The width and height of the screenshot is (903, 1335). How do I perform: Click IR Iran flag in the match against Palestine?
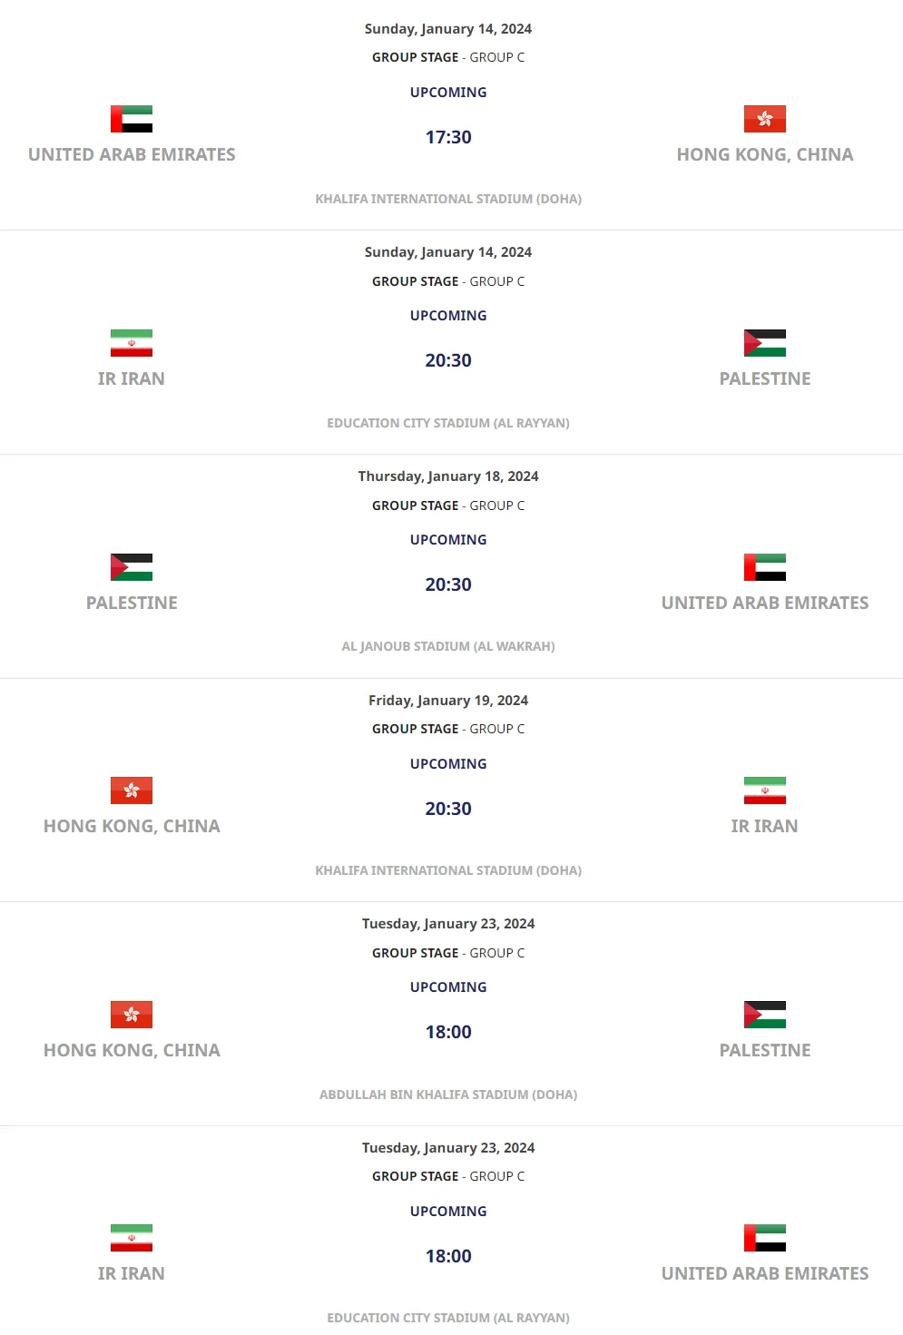[x=132, y=343]
